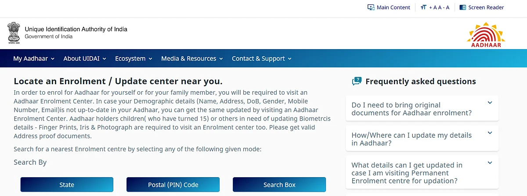Click the Frequently asked questions chat icon
This screenshot has width=527, height=196.
[x=357, y=81]
